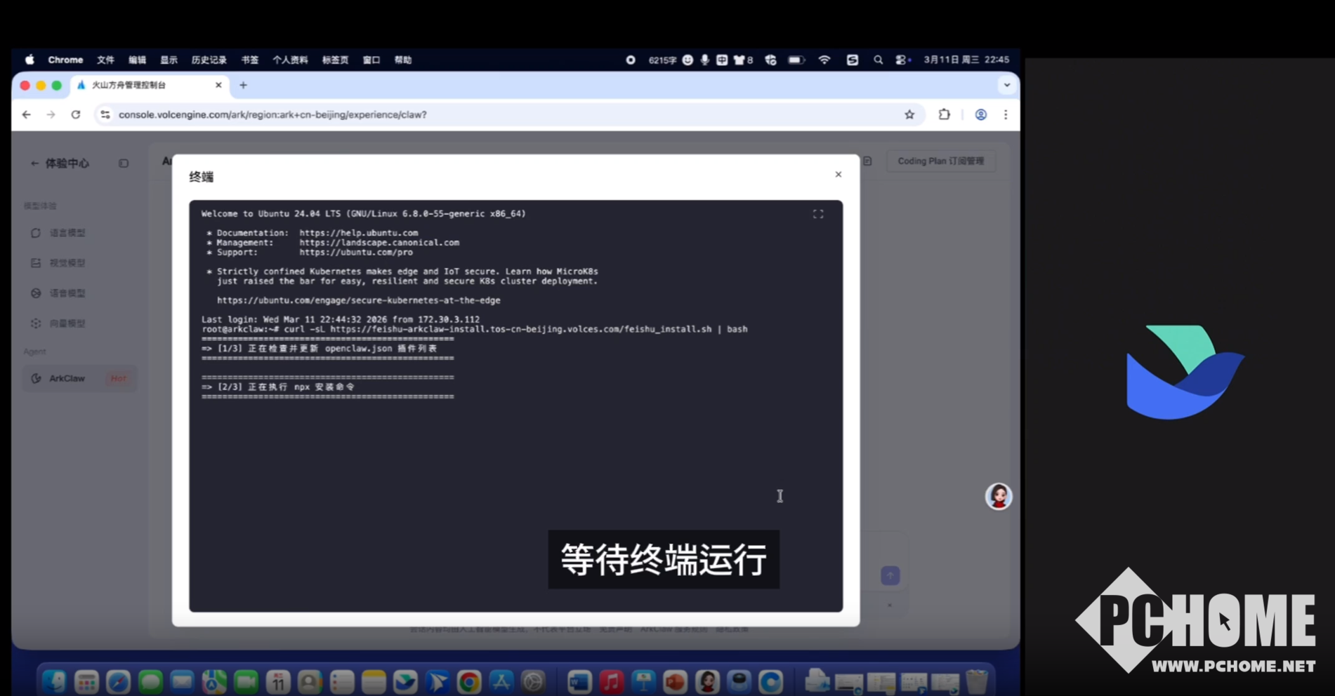Open a new browser tab

[x=243, y=85]
